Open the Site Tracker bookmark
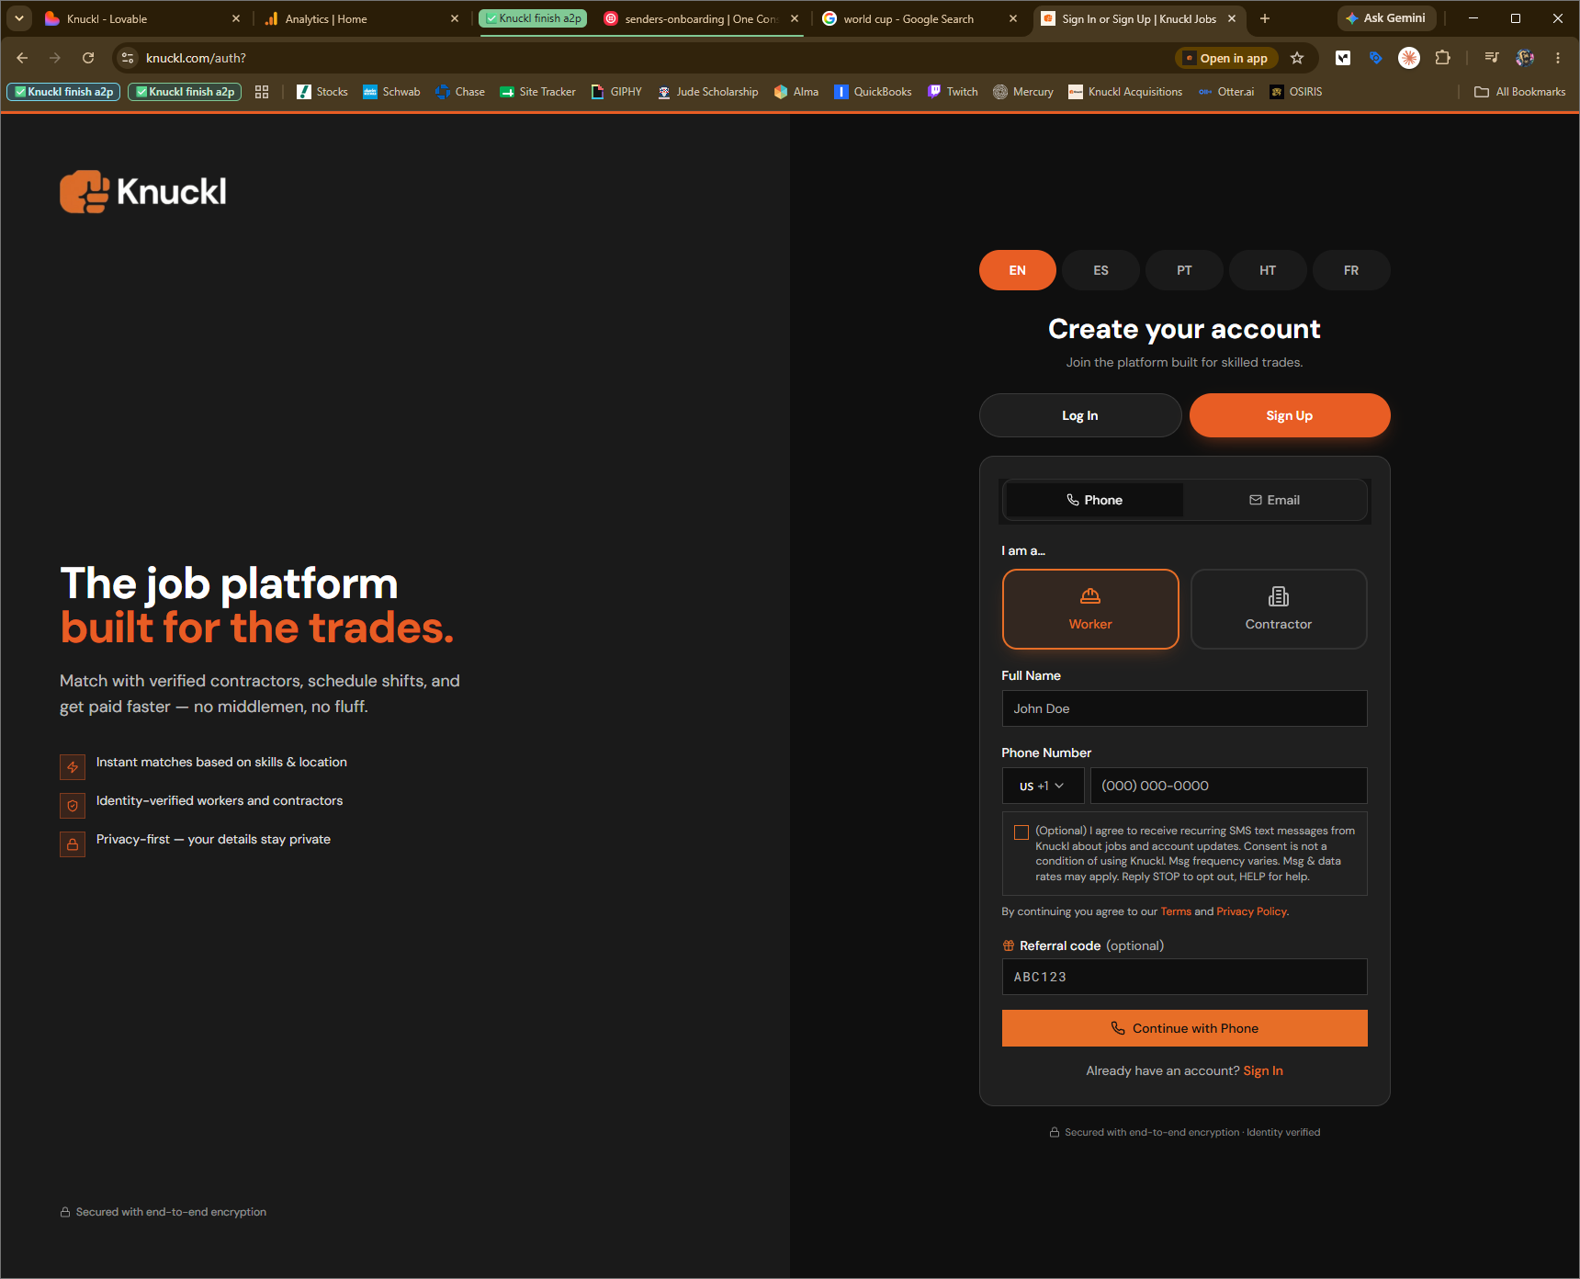1580x1279 pixels. click(x=537, y=92)
